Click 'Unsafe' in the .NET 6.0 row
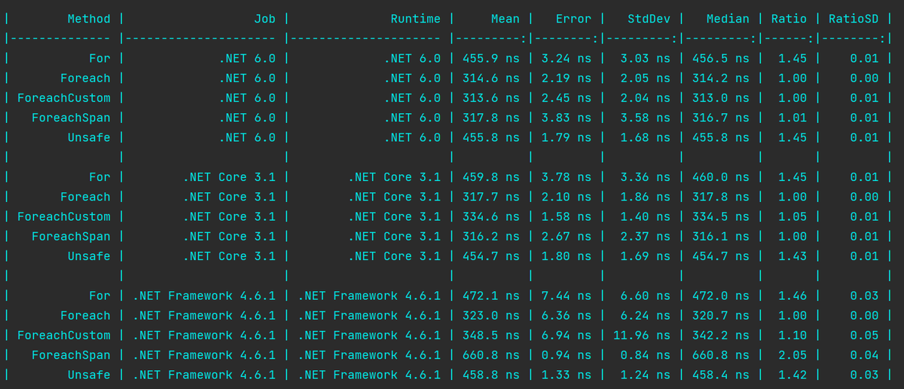The image size is (904, 389). pos(89,137)
